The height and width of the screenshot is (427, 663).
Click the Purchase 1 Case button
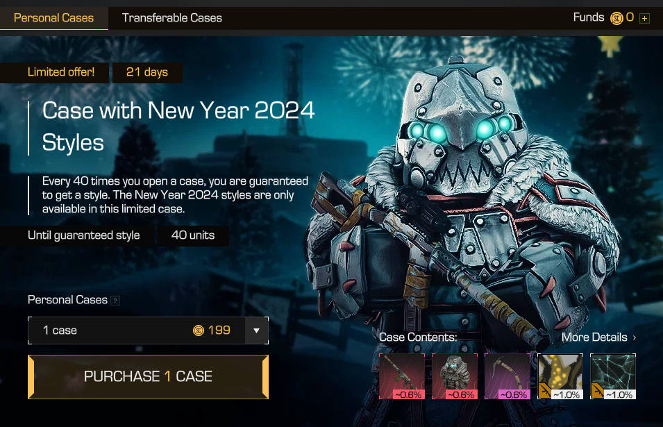pos(148,377)
